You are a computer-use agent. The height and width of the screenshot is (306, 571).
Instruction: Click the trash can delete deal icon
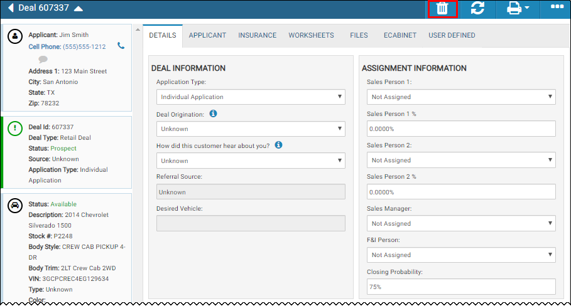[442, 8]
